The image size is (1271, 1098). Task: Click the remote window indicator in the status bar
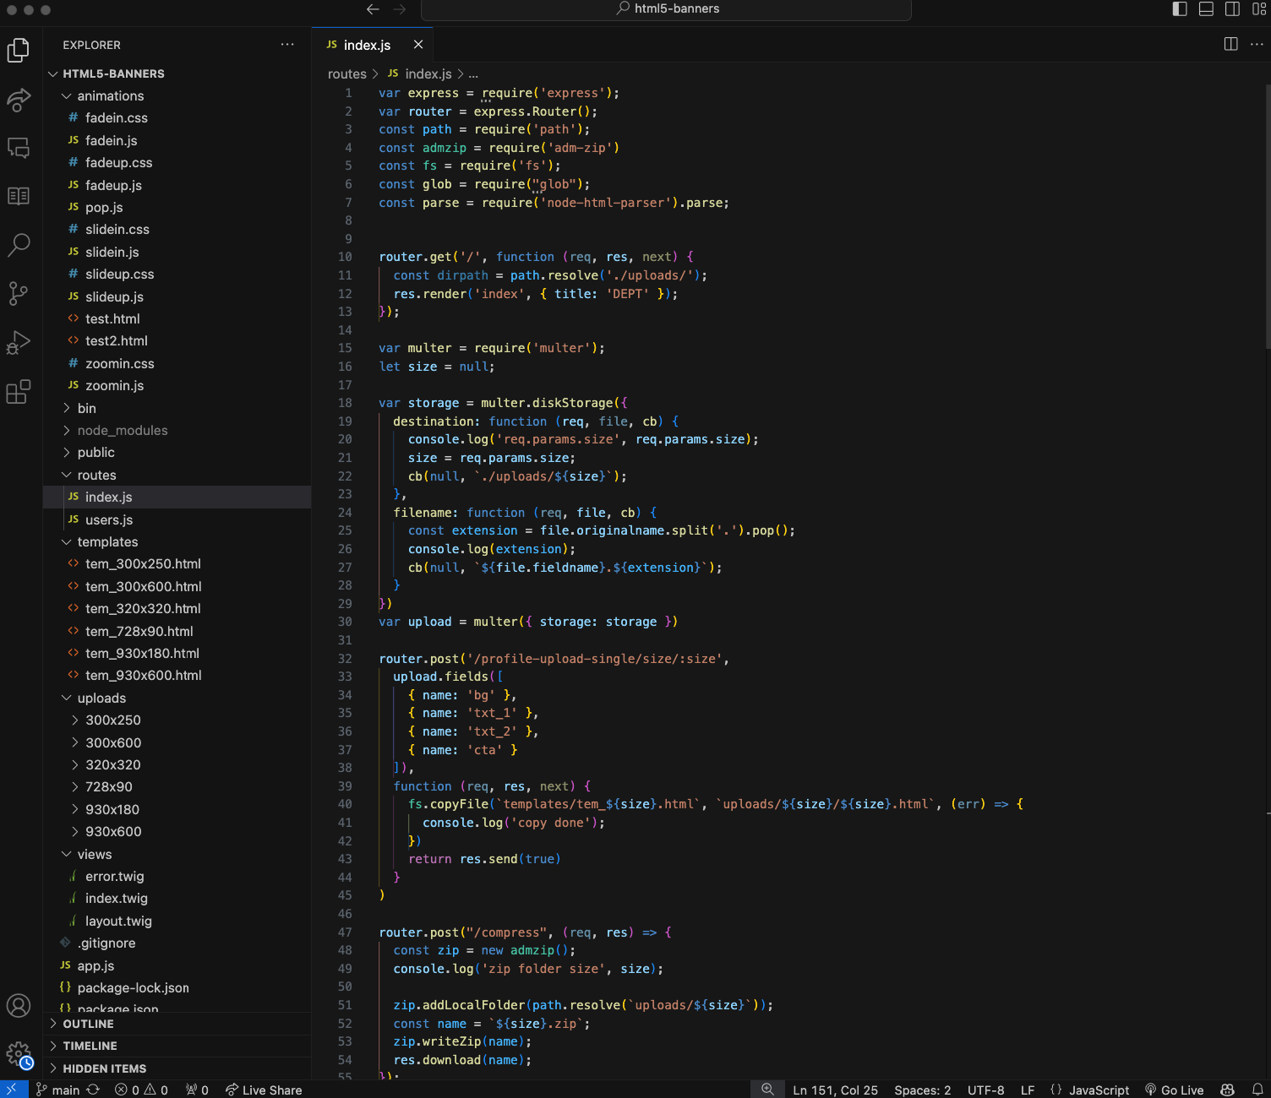(14, 1090)
